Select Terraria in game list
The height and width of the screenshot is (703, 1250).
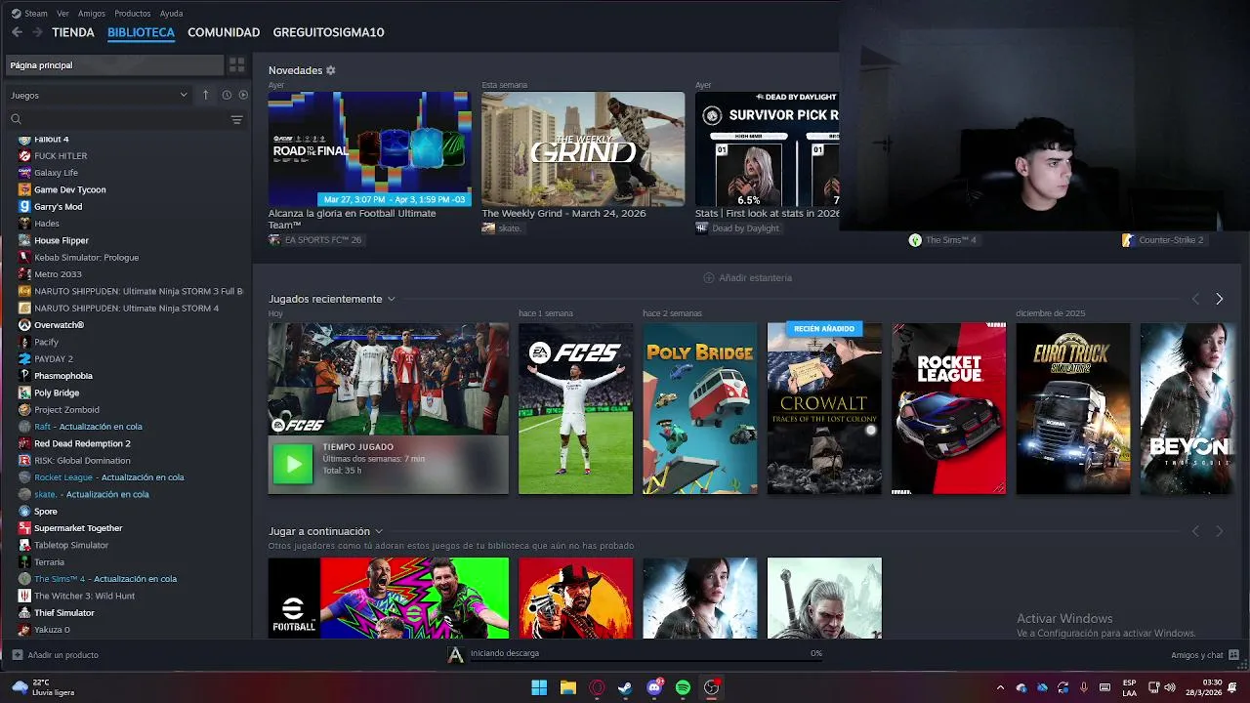49,562
